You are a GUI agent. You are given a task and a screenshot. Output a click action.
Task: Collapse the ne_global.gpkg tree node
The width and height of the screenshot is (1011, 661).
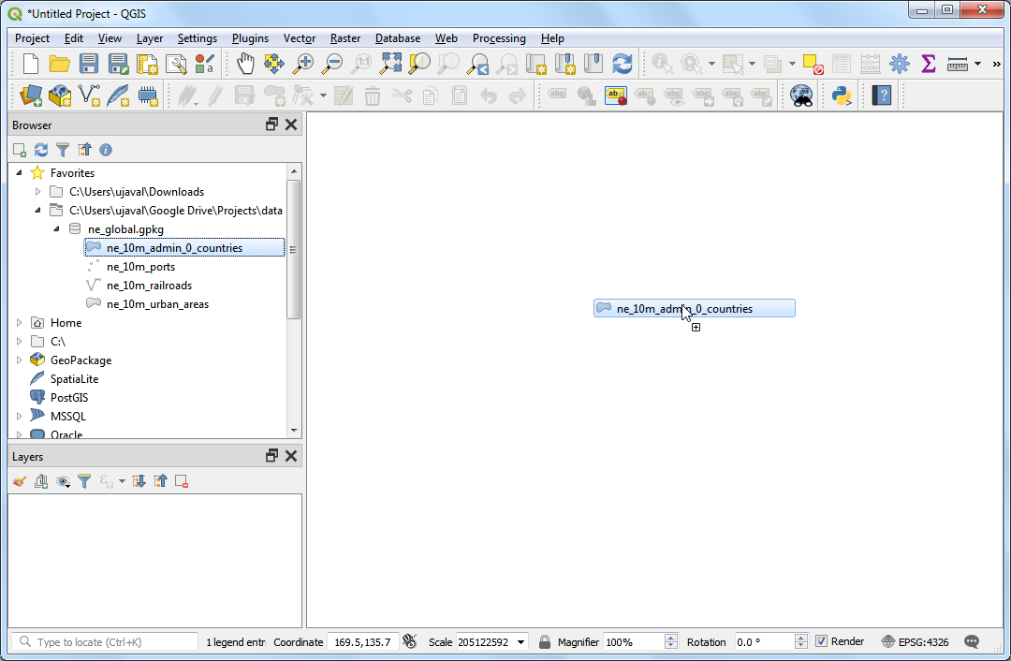pyautogui.click(x=56, y=229)
